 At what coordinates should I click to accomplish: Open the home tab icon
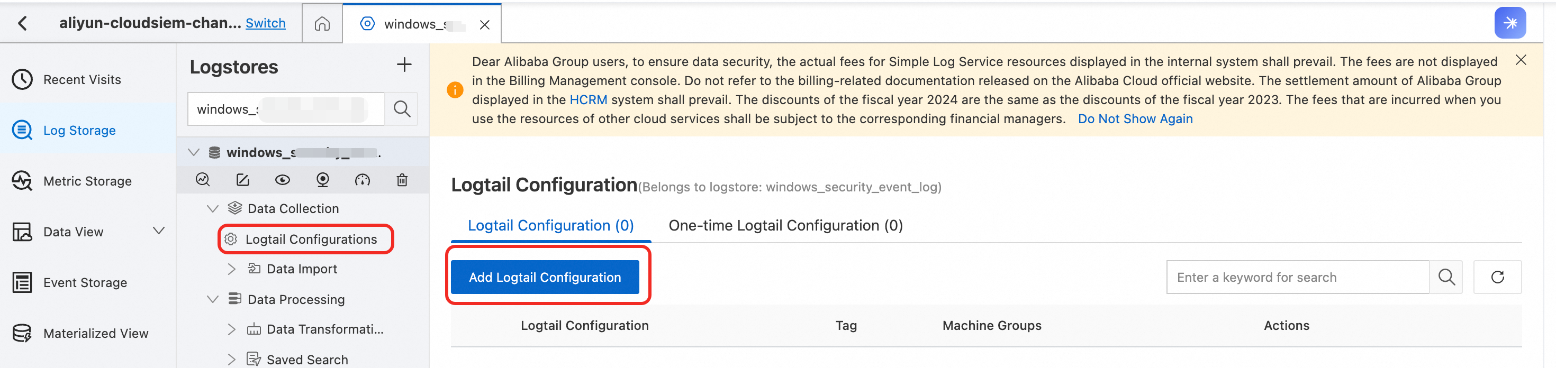coord(322,23)
